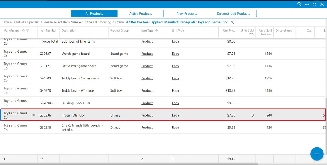Open the top bar more options ellipsis
Viewport: 327px width, 165px height.
[307, 4]
